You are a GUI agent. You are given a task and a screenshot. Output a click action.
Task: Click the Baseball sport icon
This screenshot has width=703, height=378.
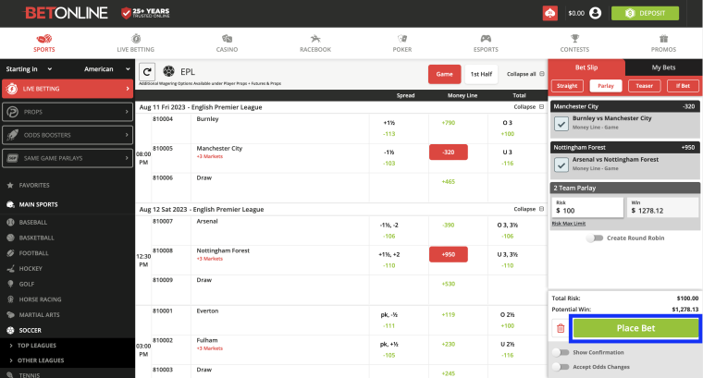click(10, 222)
